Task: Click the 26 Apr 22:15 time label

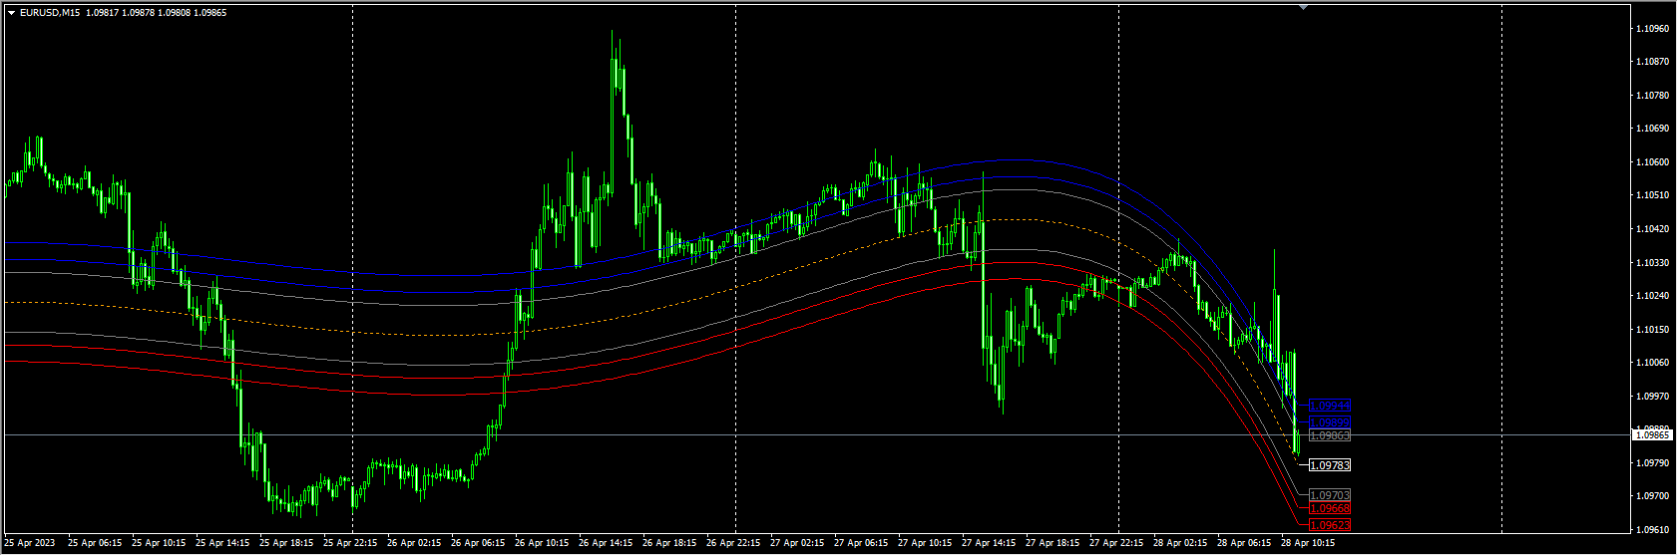Action: 733,543
